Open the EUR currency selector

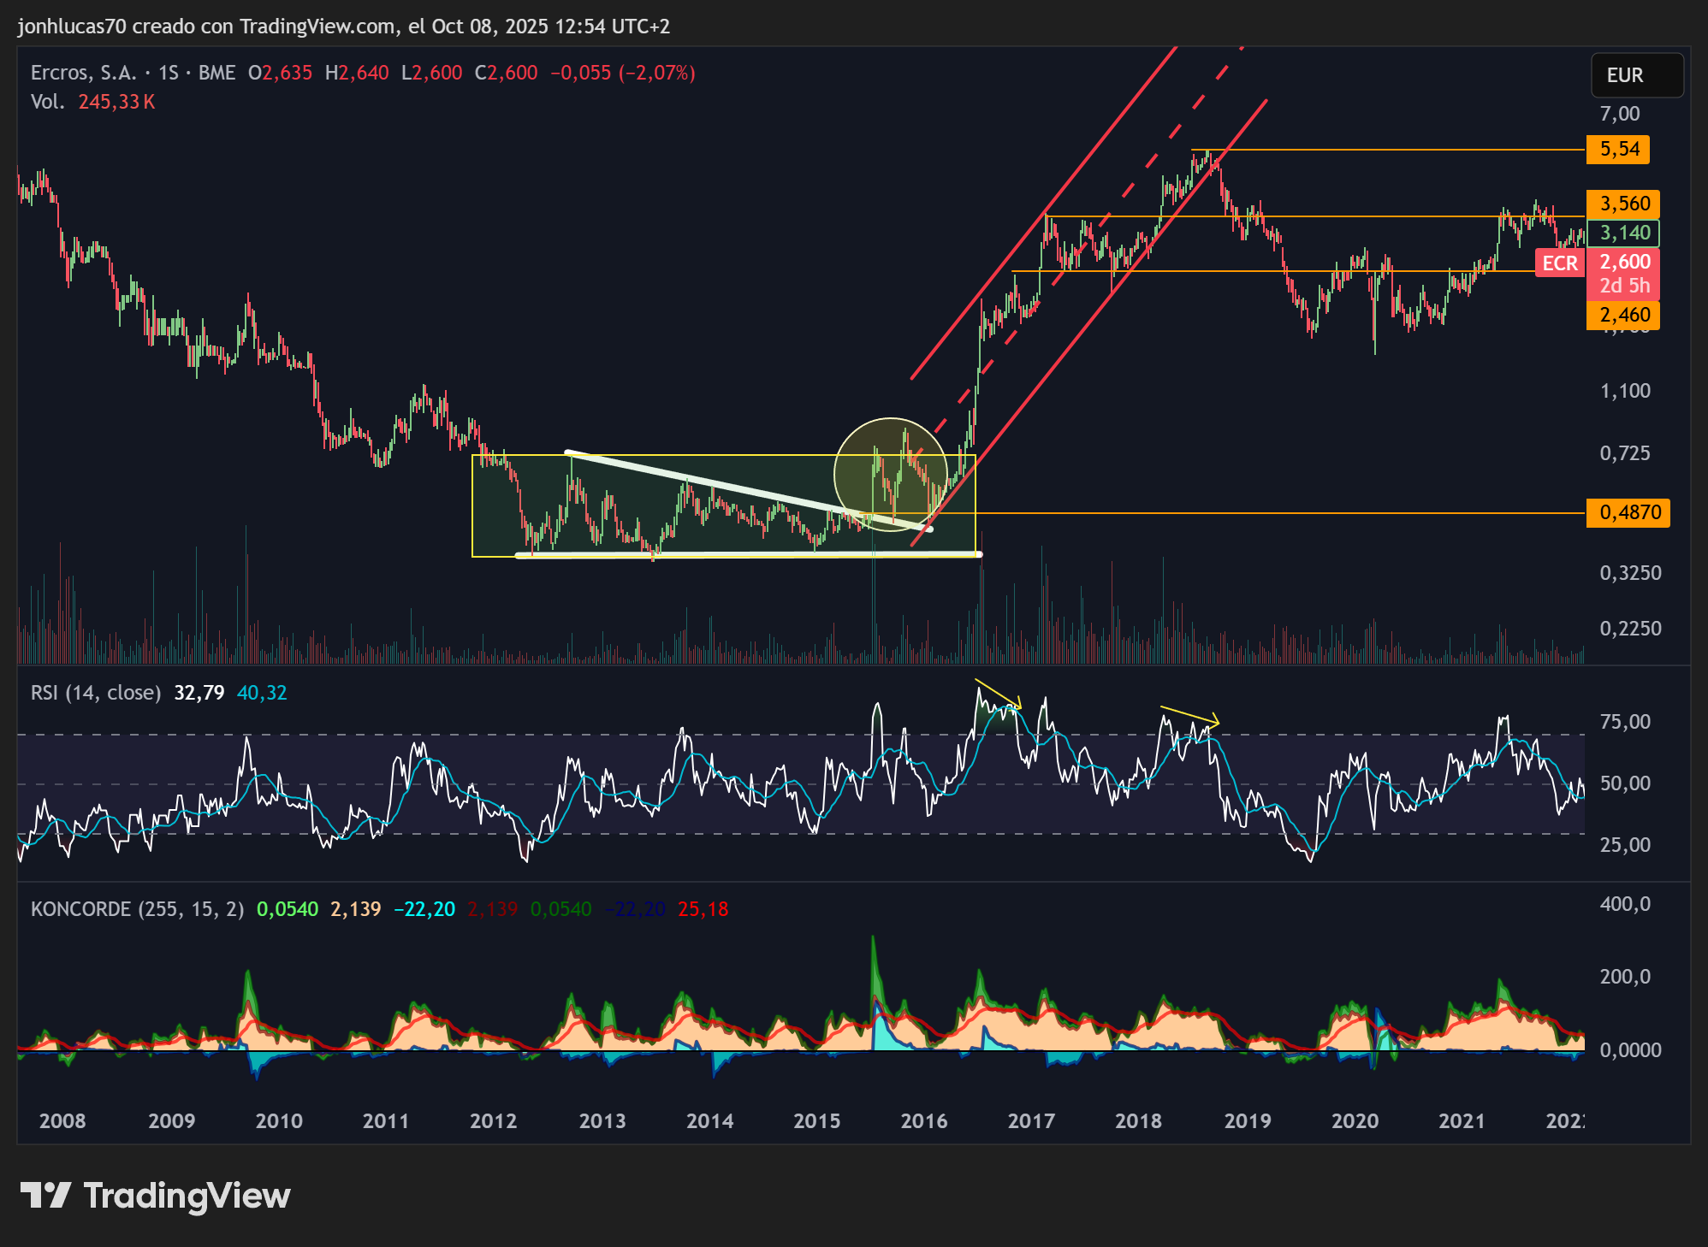pyautogui.click(x=1636, y=75)
